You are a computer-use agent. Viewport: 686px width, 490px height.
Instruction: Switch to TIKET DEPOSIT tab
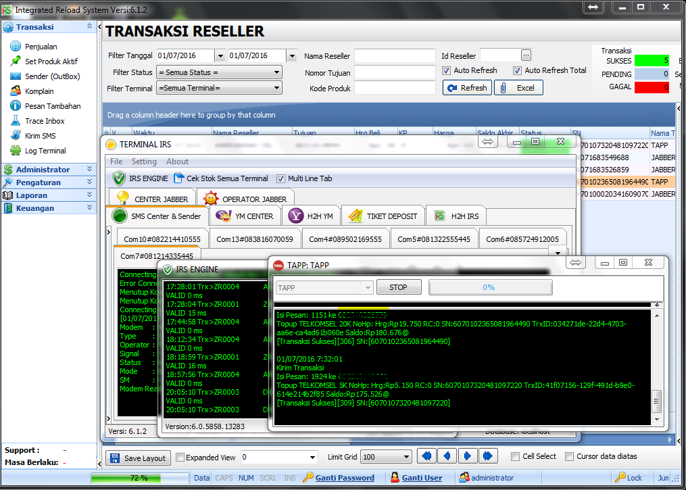pyautogui.click(x=383, y=216)
